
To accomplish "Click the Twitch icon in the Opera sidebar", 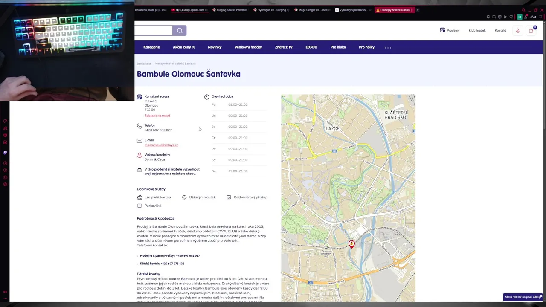I will click(5, 153).
